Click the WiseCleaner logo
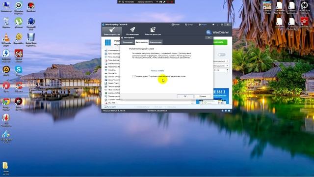The width and height of the screenshot is (314, 177). (x=217, y=32)
